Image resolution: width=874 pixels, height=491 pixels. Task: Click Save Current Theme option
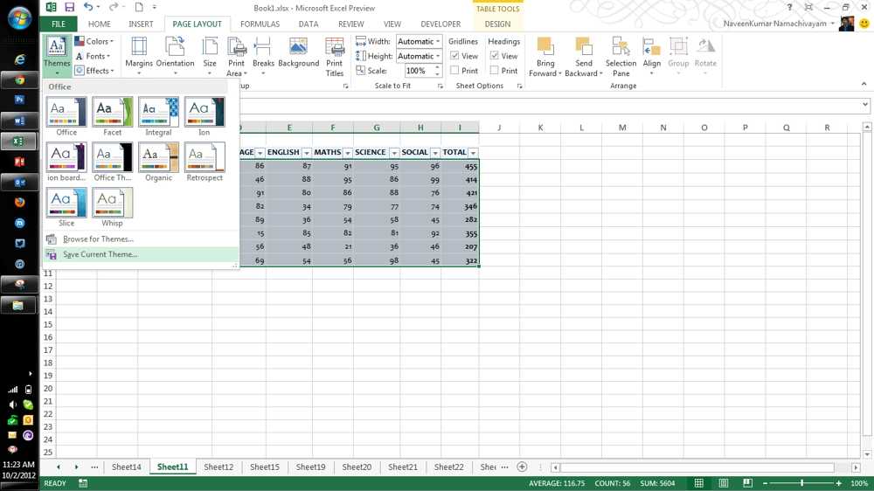[101, 254]
